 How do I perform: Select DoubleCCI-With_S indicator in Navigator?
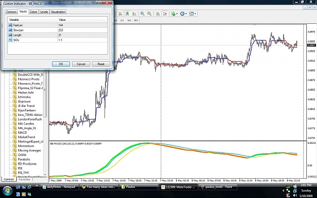(30, 74)
